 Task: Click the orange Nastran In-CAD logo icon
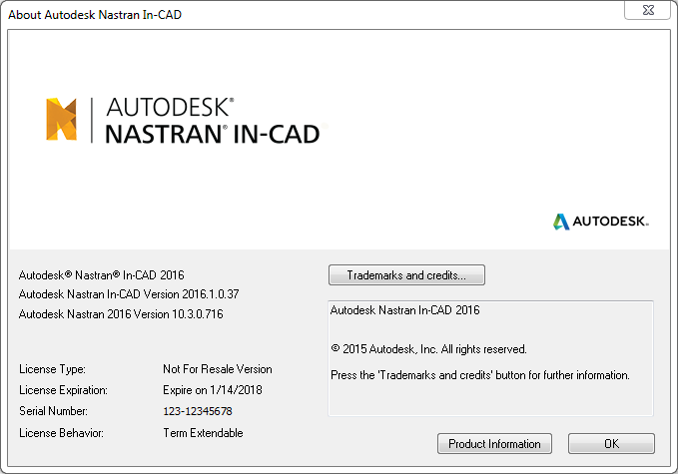(61, 120)
